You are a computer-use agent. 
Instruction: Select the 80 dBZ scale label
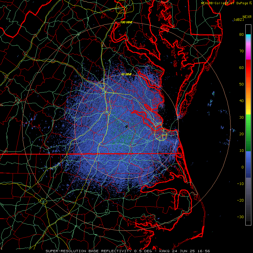(x=241, y=35)
